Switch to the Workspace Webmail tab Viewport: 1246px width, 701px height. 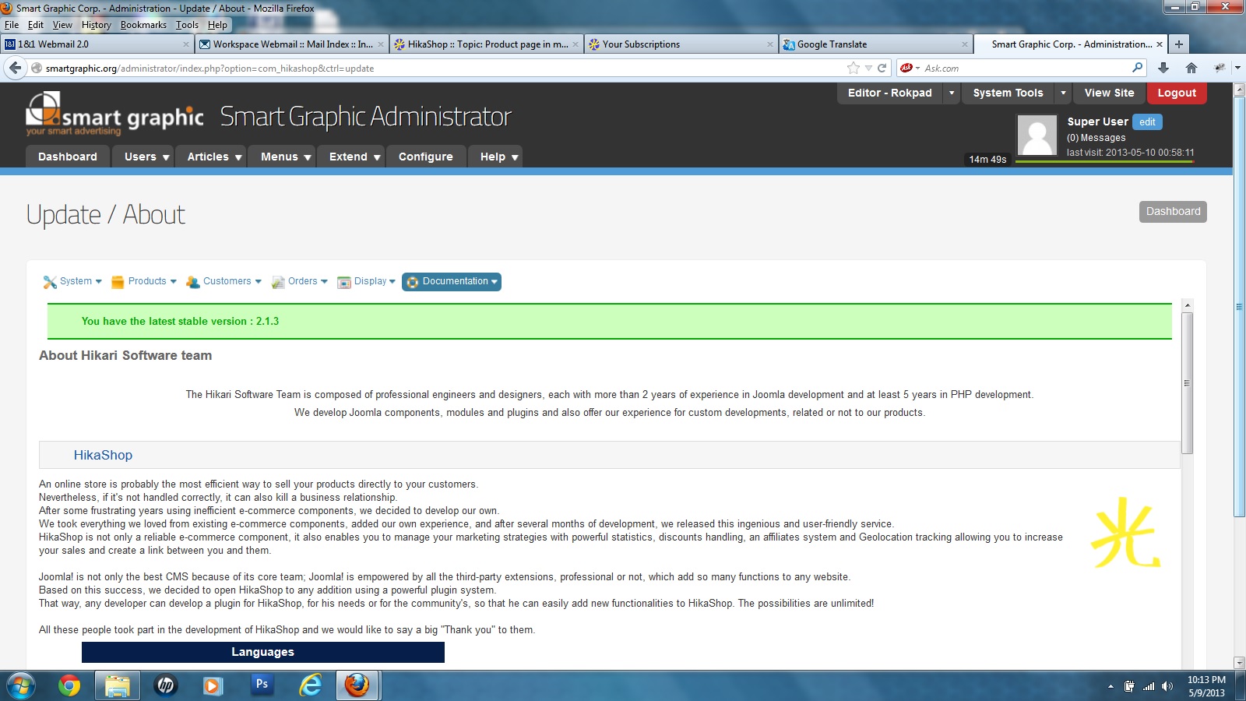coord(291,44)
